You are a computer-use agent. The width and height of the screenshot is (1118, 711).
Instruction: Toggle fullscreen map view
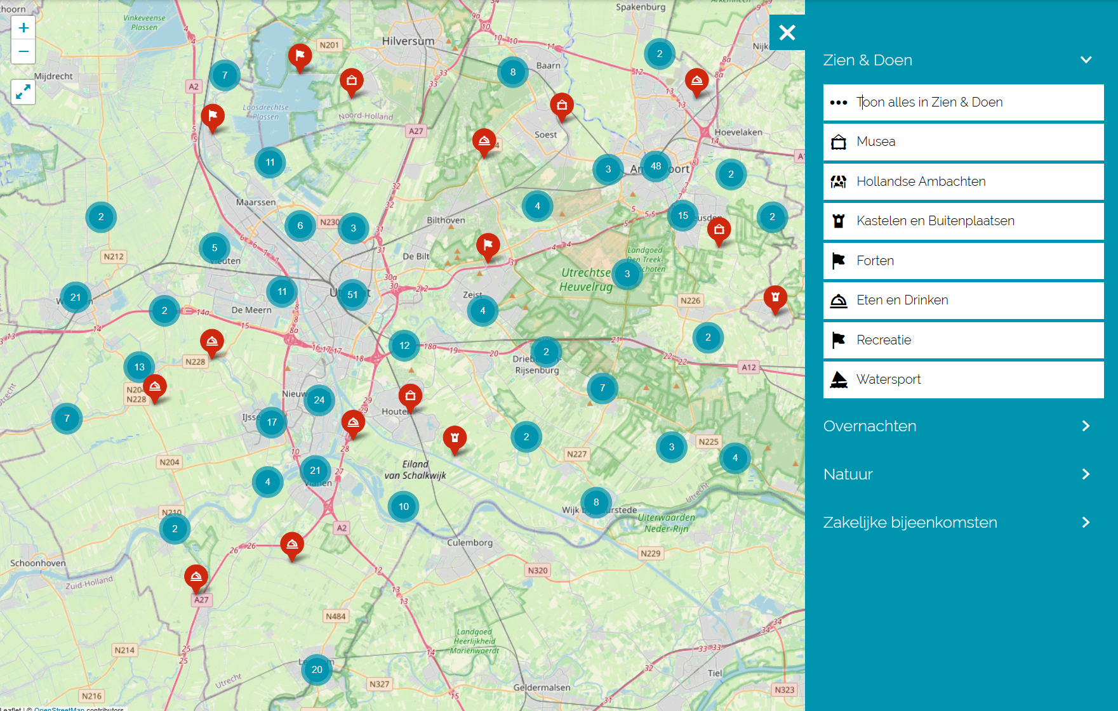[23, 92]
